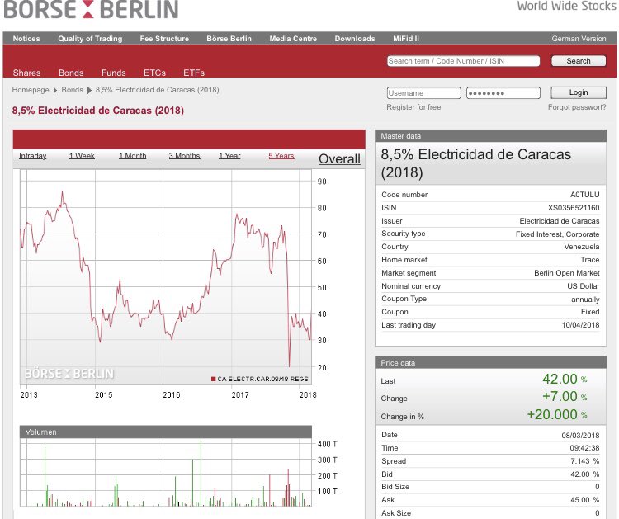Click change value +7.00
Image resolution: width=619 pixels, height=519 pixels.
point(560,396)
